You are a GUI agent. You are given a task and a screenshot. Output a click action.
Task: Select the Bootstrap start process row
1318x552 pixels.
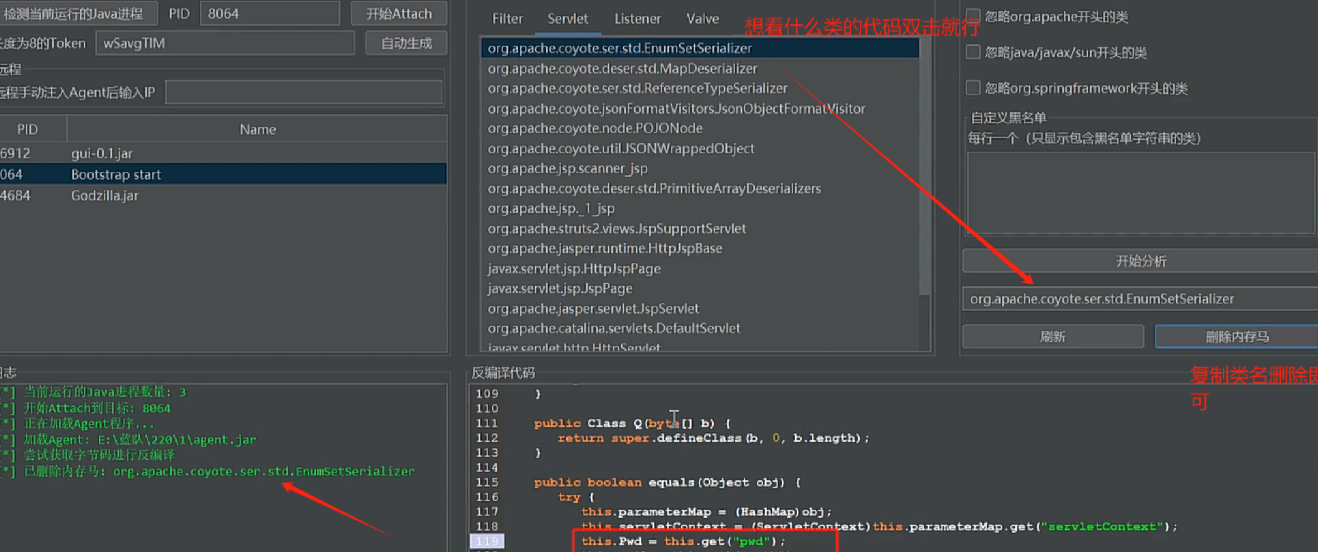(x=223, y=174)
